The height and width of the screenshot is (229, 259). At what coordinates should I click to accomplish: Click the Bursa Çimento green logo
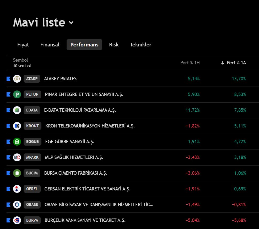17,173
